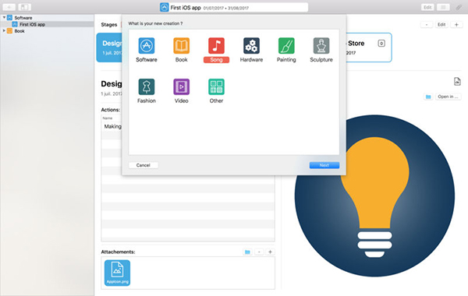
Task: Select the Software creation type icon
Action: pyautogui.click(x=147, y=46)
